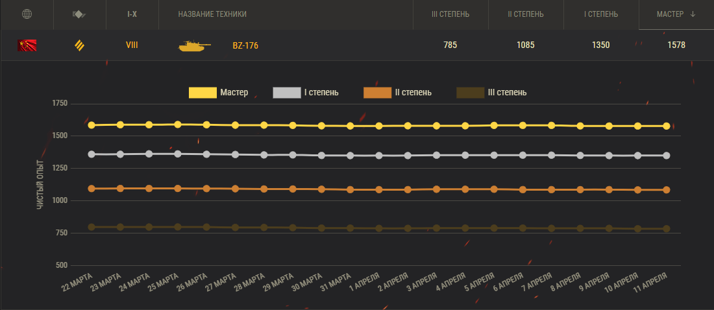714x310 pixels.
Task: Sort by vehicle type icon column
Action: (x=80, y=14)
